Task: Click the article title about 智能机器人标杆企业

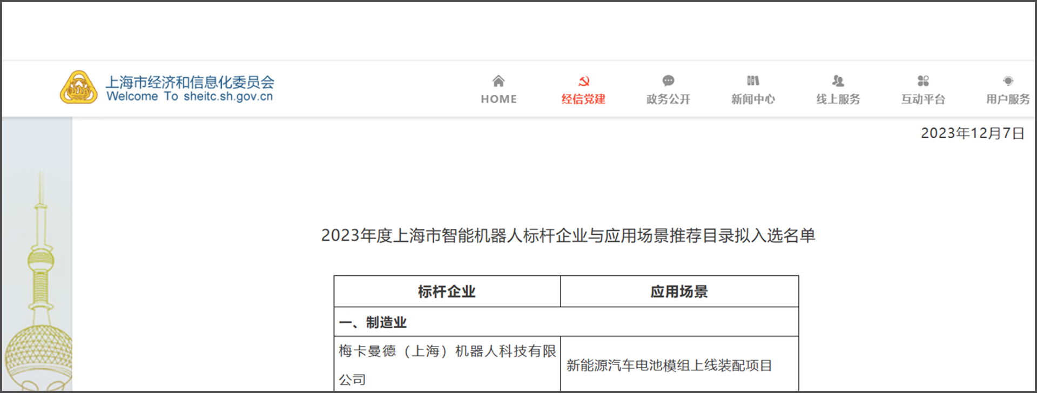Action: click(568, 236)
